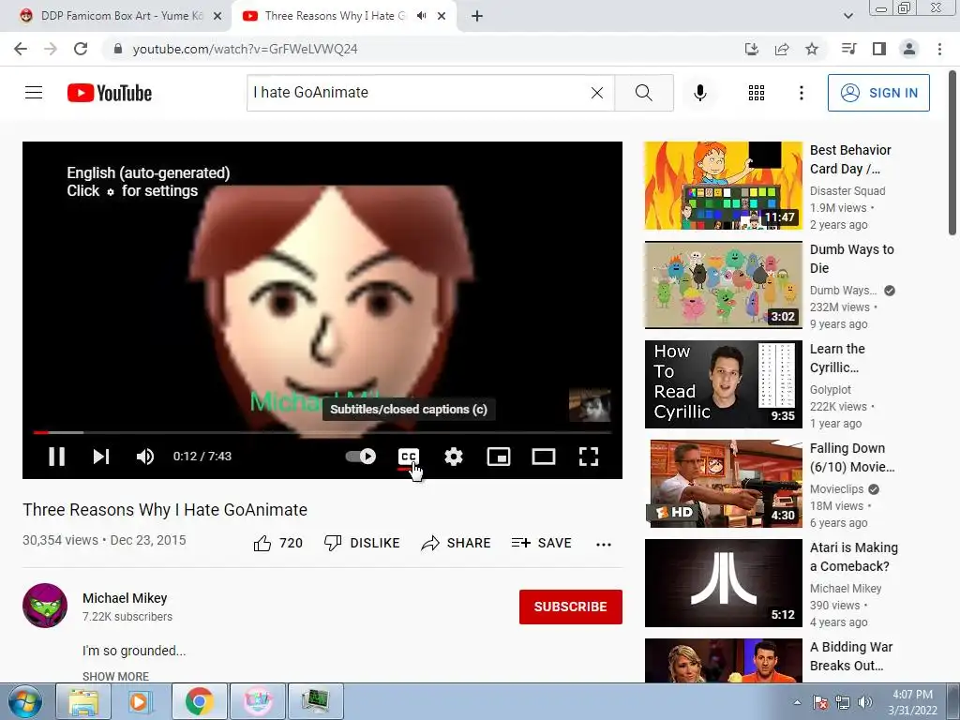The image size is (960, 720).
Task: Activate miniplayer mode icon
Action: [x=499, y=457]
